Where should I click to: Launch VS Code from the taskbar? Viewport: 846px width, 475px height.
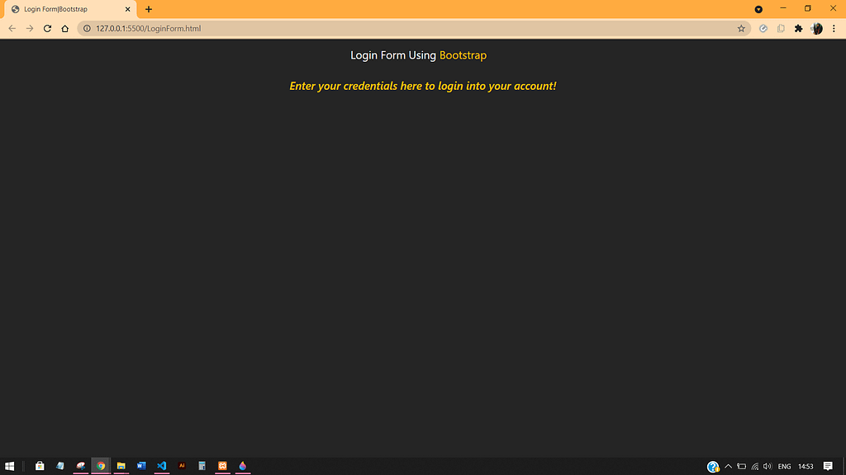[162, 466]
